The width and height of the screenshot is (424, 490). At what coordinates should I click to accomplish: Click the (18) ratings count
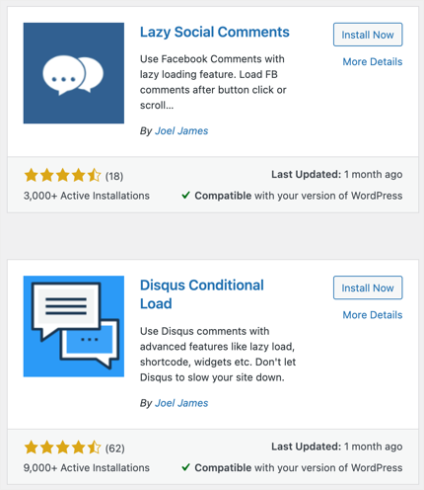click(x=114, y=176)
